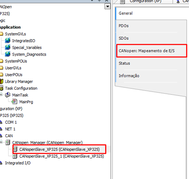
Task: Open the Informação tab
Action: tap(151, 76)
